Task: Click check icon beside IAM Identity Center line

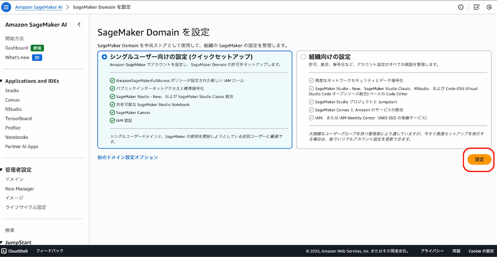Action: click(311, 118)
